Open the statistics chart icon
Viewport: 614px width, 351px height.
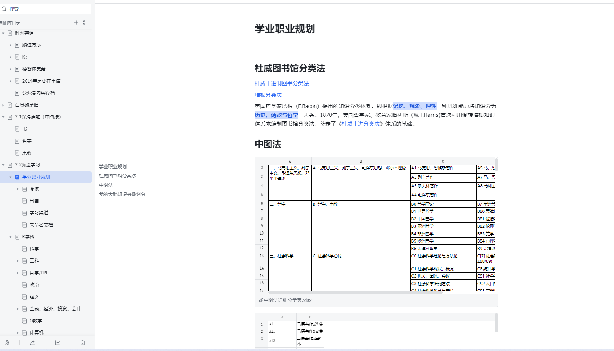coord(57,343)
